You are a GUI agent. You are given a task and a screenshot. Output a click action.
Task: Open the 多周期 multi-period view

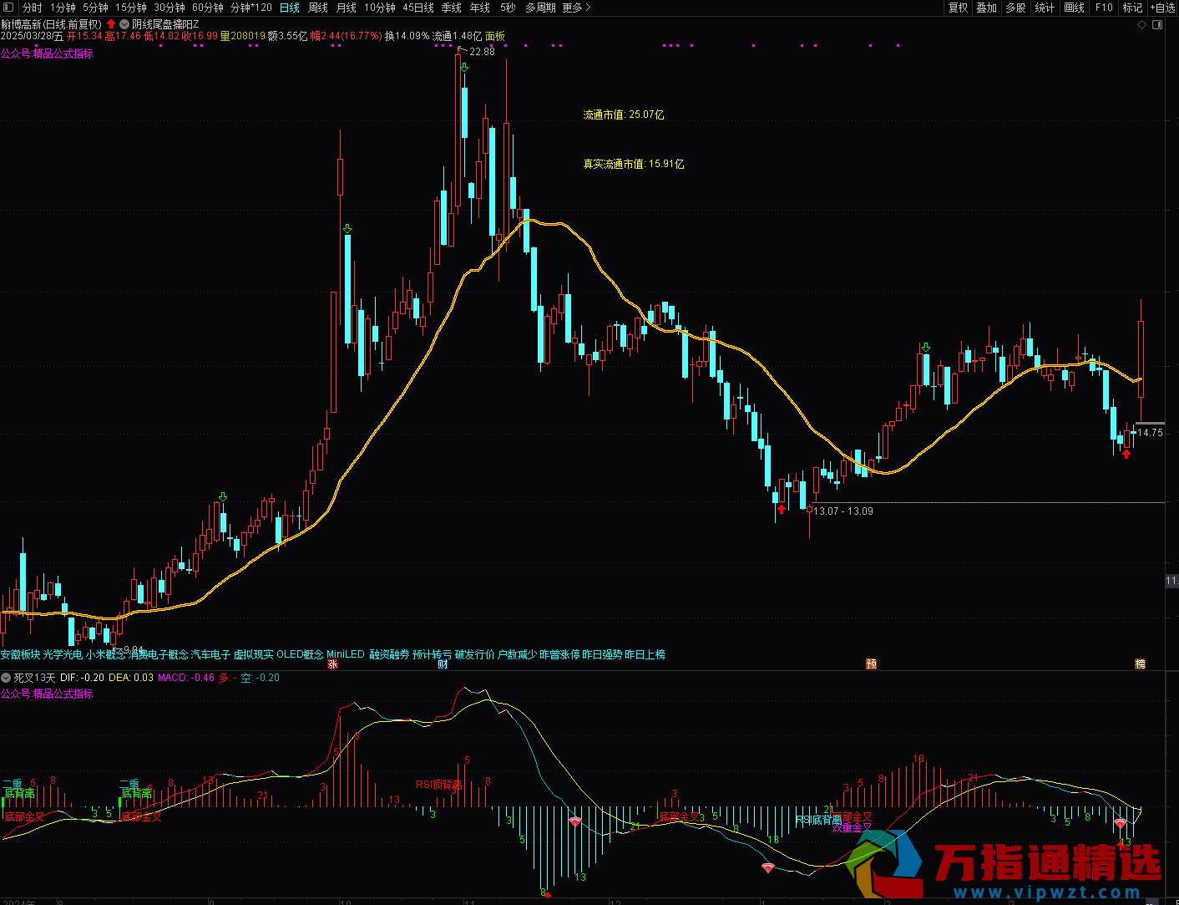540,8
